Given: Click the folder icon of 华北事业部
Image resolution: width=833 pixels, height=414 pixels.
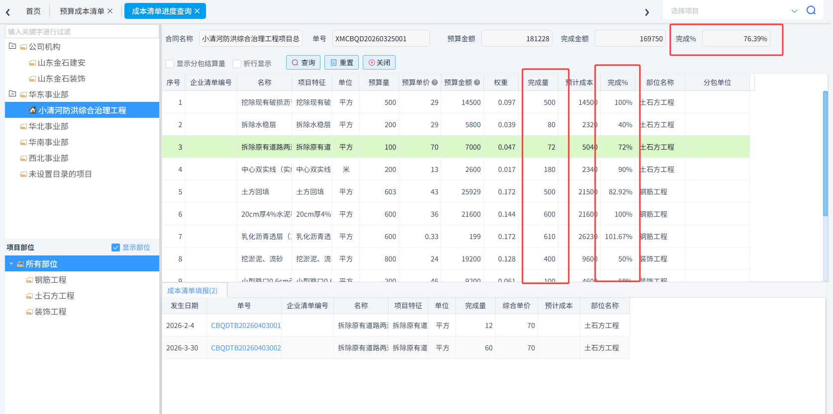Looking at the screenshot, I should coord(23,127).
